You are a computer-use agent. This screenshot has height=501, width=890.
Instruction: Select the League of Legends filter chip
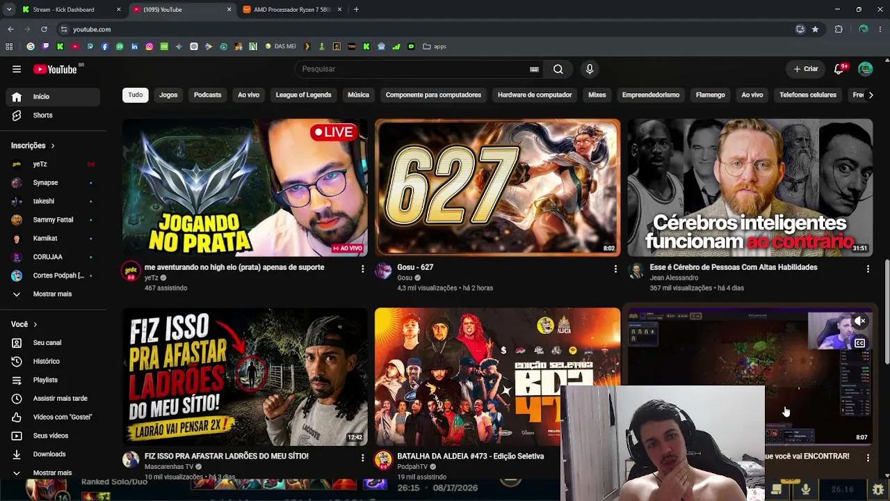coord(303,95)
